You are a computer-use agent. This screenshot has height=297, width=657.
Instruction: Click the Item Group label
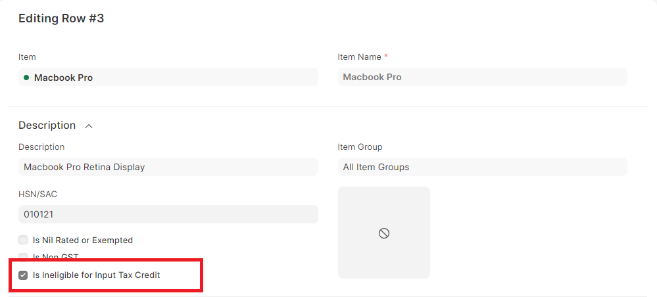click(360, 147)
